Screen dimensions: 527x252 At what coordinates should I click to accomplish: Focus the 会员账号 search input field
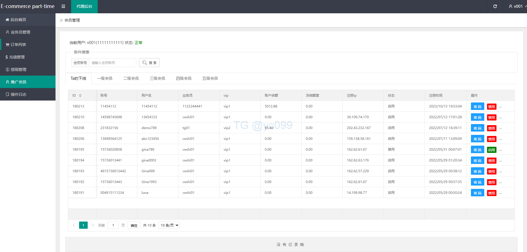click(112, 63)
